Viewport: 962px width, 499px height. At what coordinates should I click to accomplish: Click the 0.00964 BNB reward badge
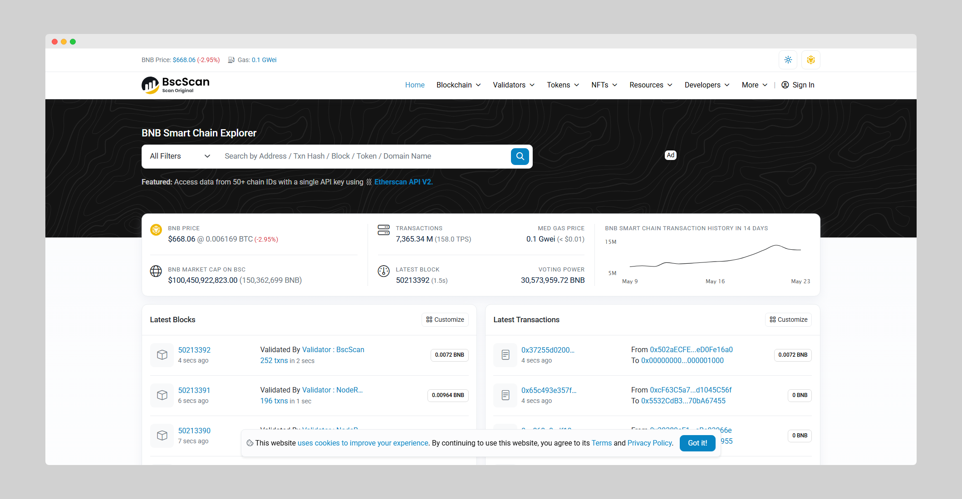click(x=448, y=395)
